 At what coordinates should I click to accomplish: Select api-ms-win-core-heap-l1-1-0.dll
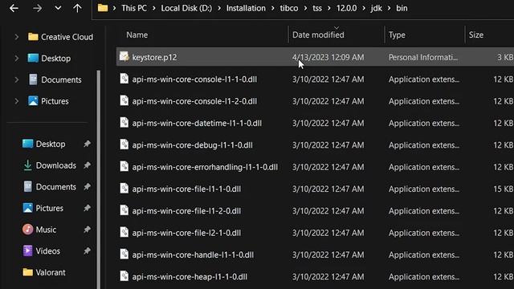tap(190, 277)
